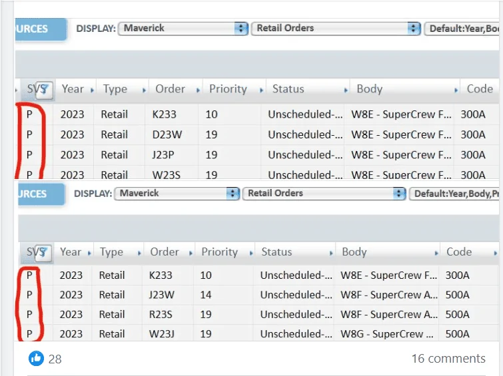Click the Year column arrow in the lower table
503x376 pixels.
tap(89, 254)
